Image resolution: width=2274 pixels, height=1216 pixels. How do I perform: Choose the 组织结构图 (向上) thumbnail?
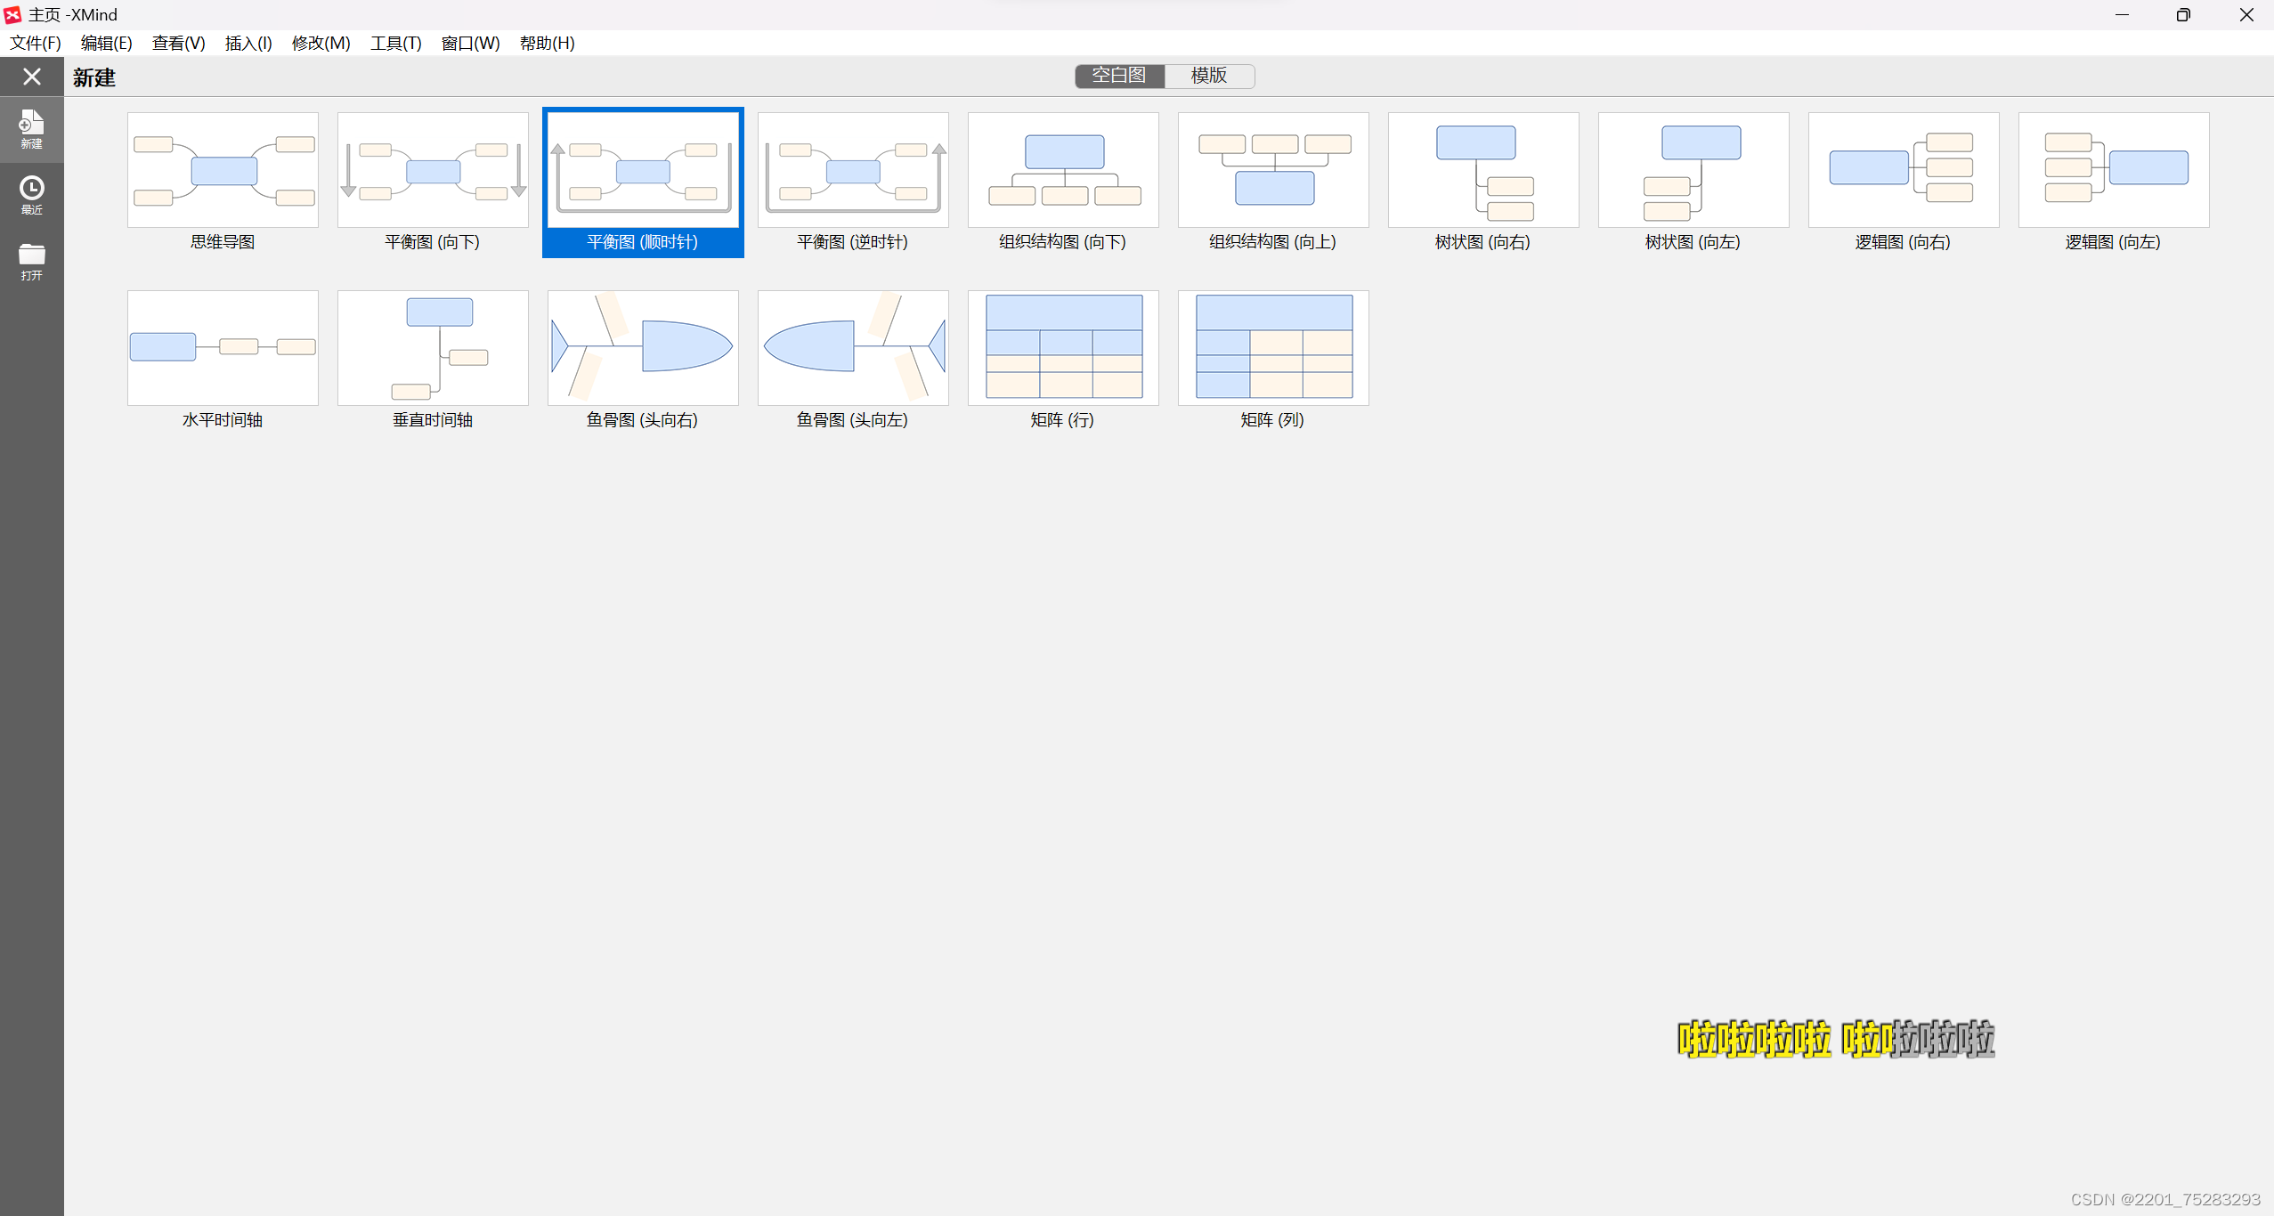point(1273,170)
